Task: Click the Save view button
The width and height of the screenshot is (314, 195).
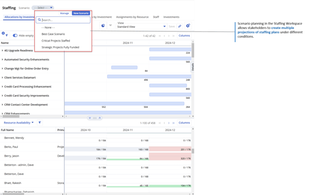Action: [x=171, y=26]
